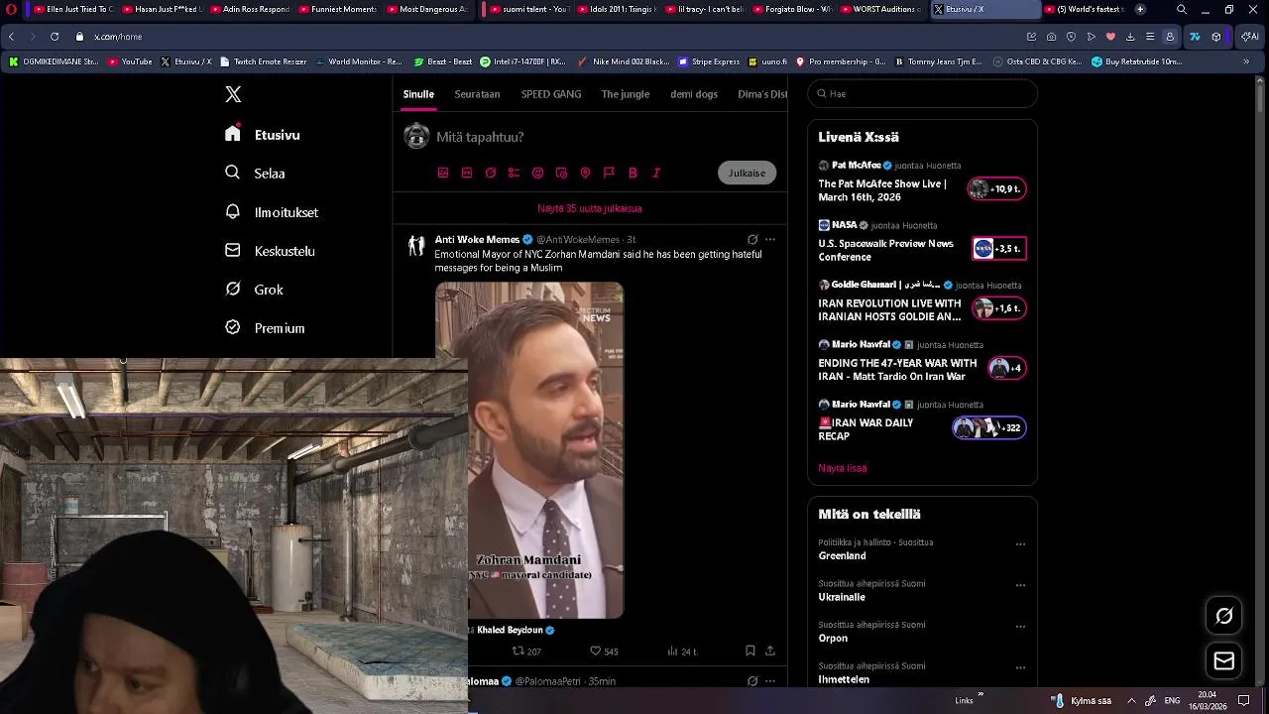Open the Selaa explore page
The height and width of the screenshot is (714, 1269).
(256, 173)
